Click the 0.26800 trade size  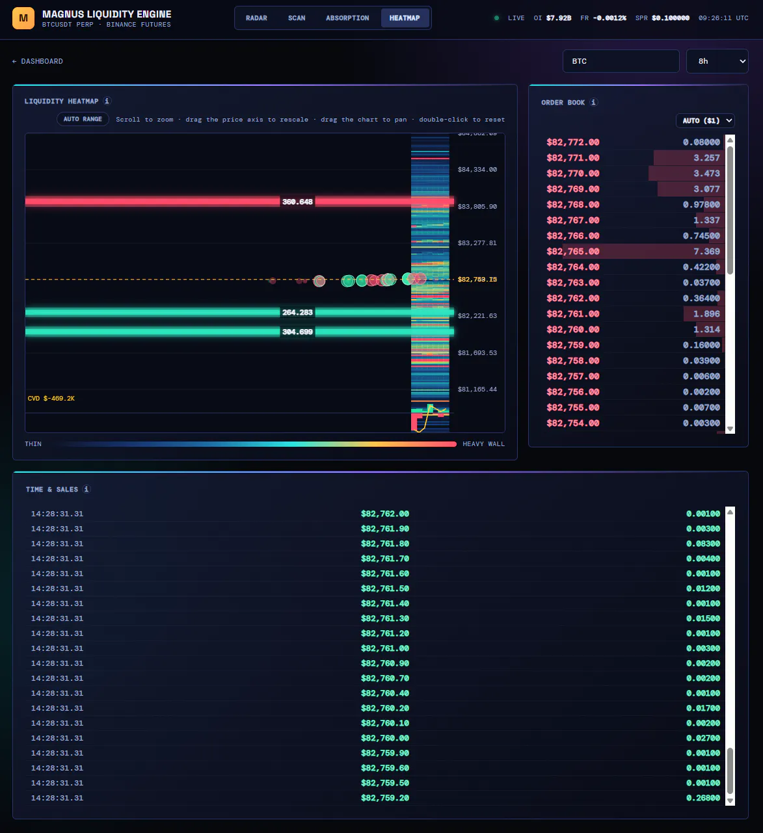(703, 798)
